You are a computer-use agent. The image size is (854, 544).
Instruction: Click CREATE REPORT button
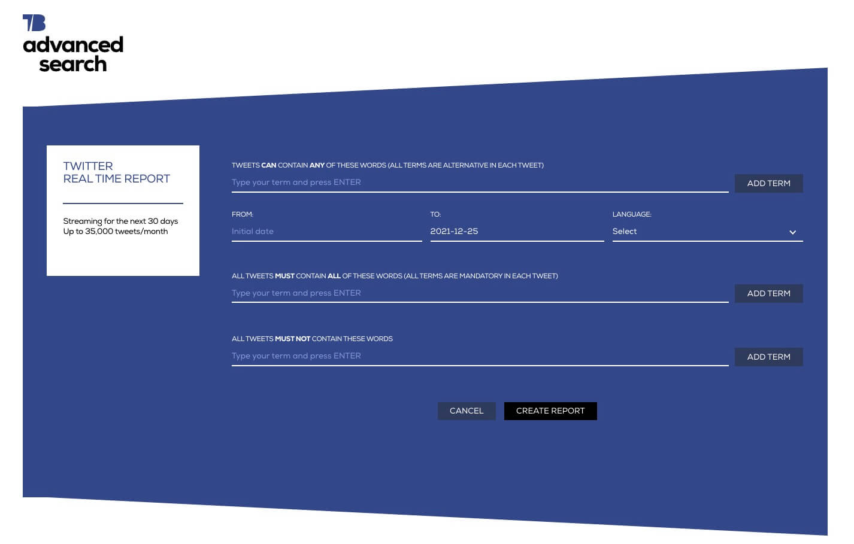pyautogui.click(x=550, y=411)
